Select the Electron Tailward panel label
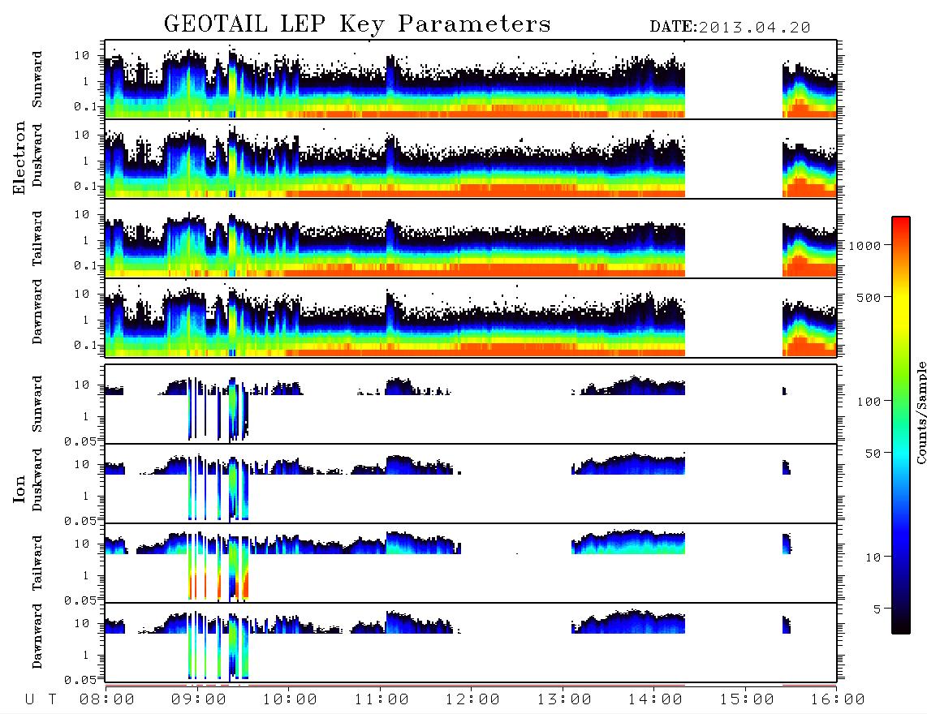The height and width of the screenshot is (714, 927). click(37, 239)
